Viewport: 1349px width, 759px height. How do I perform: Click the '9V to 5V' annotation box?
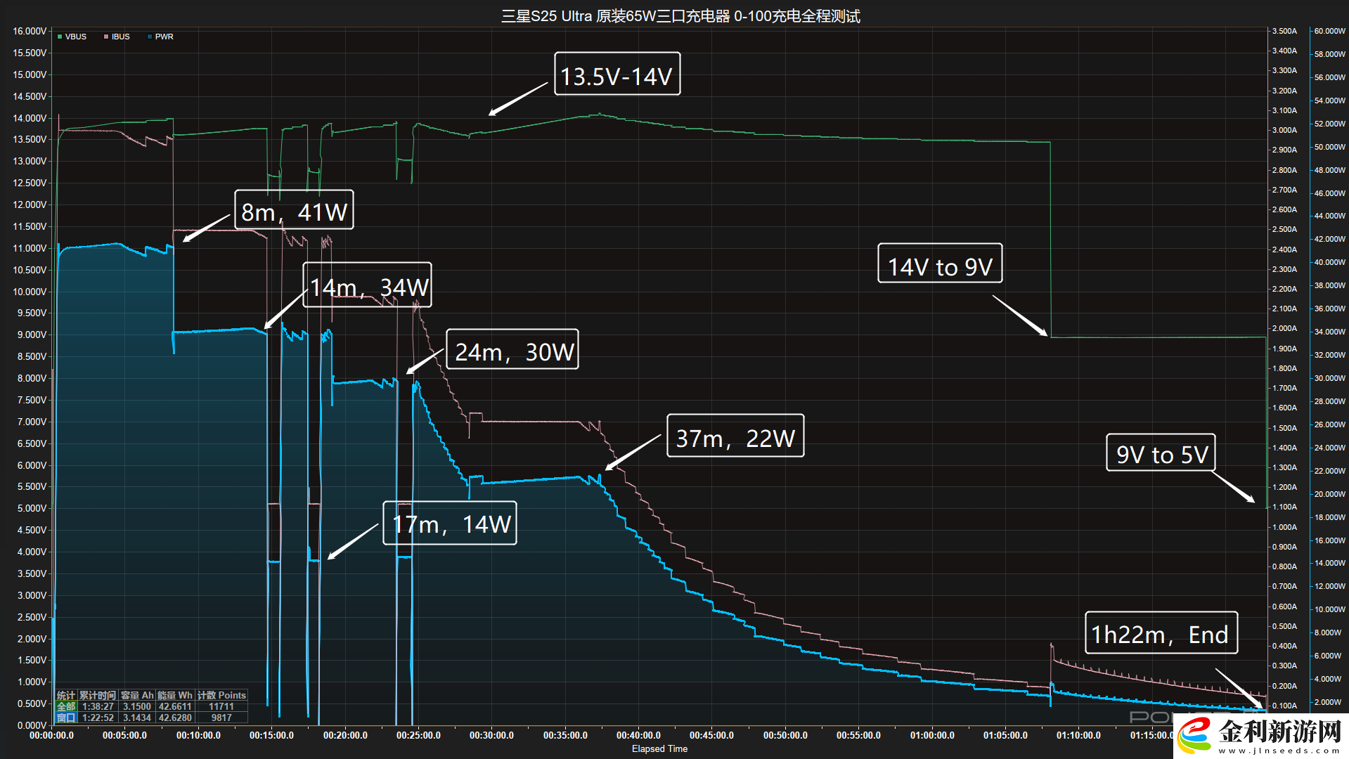tap(1161, 453)
